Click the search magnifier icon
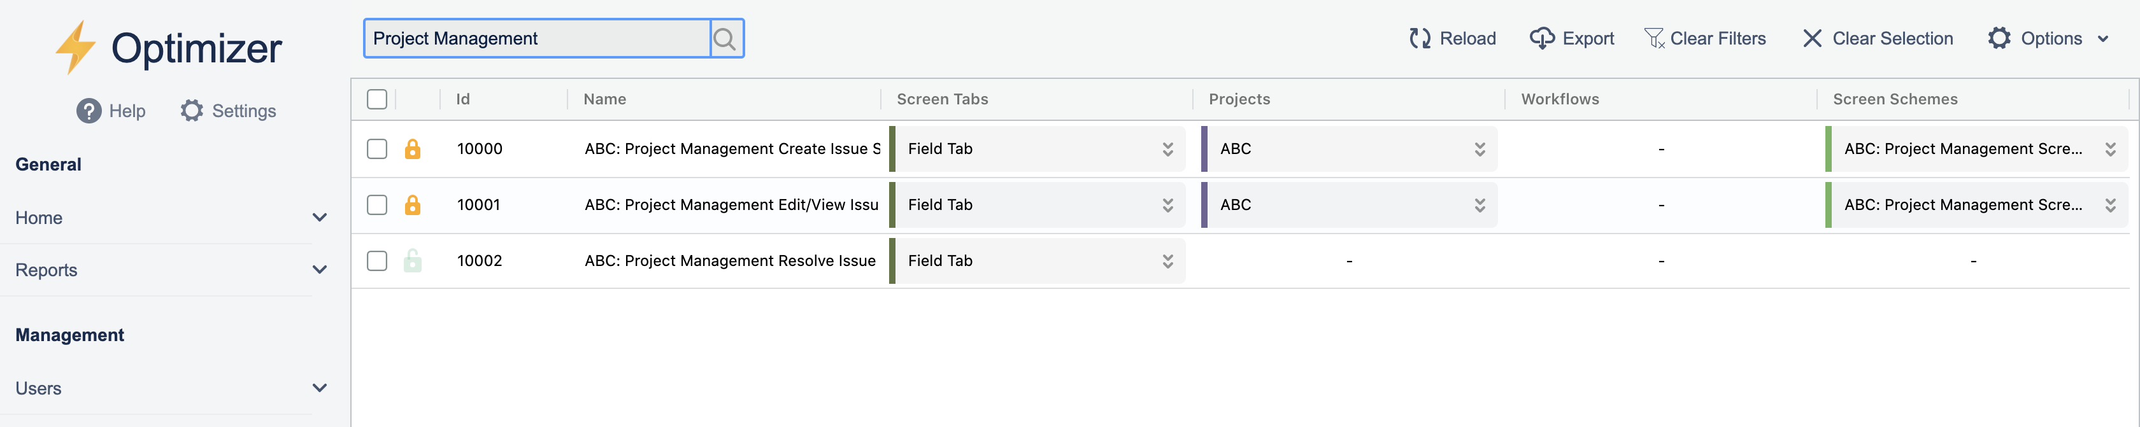Viewport: 2140px width, 427px height. click(725, 39)
